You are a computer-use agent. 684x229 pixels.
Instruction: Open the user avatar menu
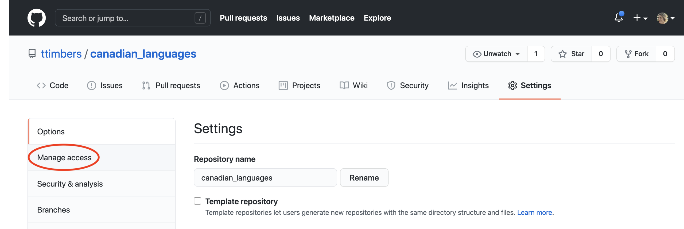pyautogui.click(x=665, y=18)
